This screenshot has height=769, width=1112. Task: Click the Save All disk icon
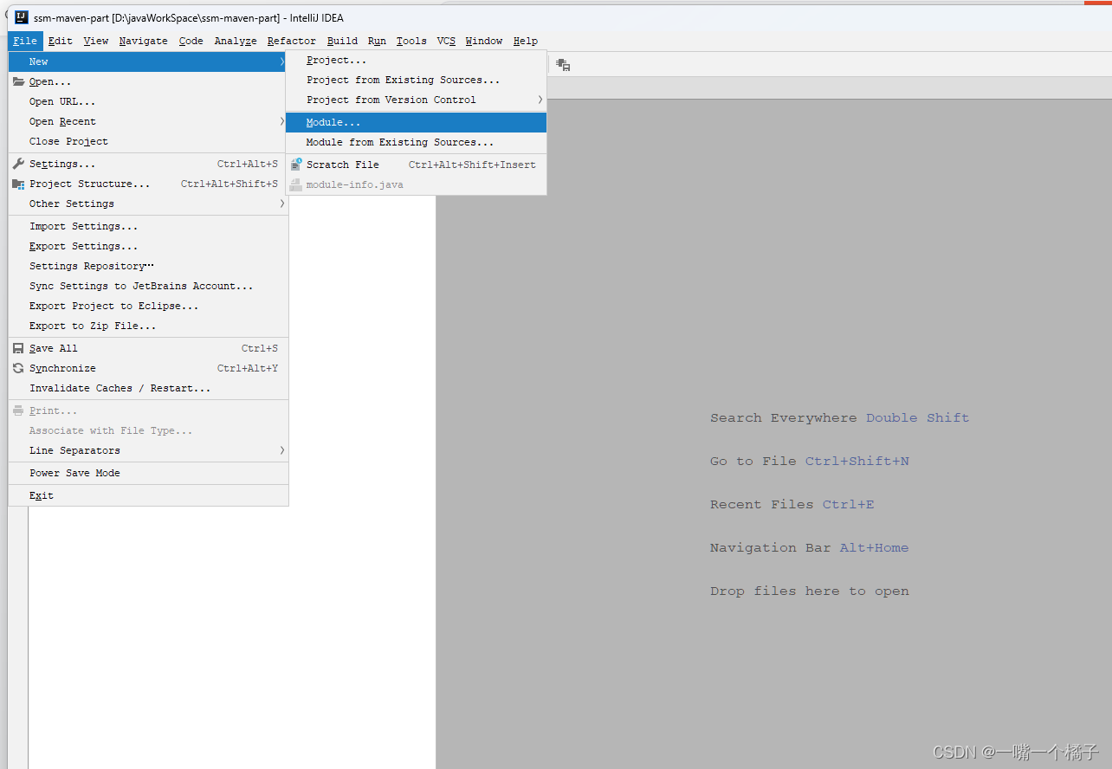coord(18,348)
